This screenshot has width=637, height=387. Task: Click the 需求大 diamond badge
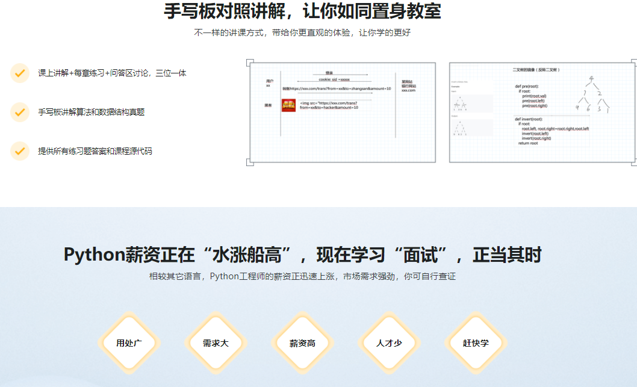tap(216, 343)
